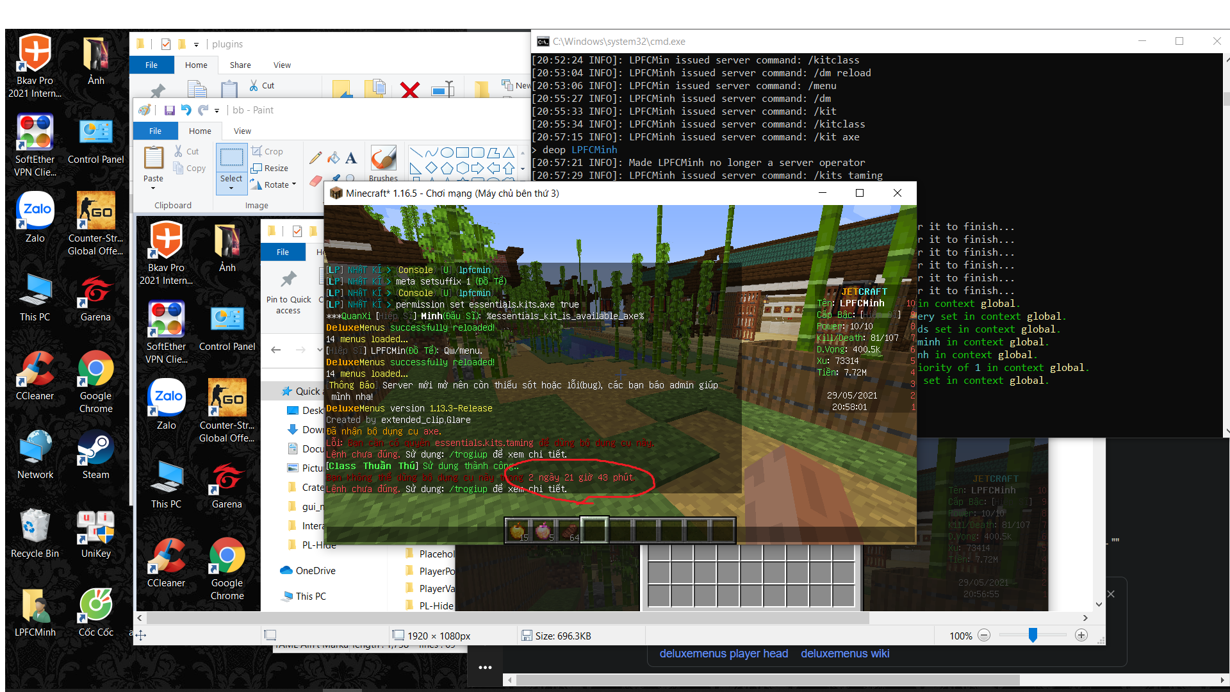Open the Select dropdown arrow
Viewport: 1230px width, 692px height.
coord(231,188)
